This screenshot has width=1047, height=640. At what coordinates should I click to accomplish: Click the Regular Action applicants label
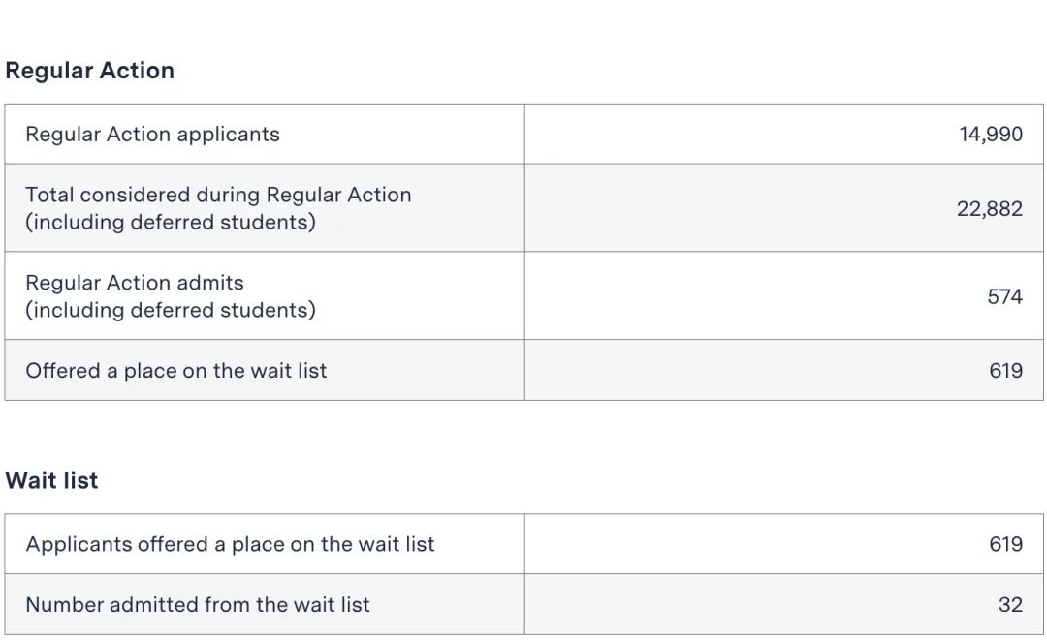(152, 135)
